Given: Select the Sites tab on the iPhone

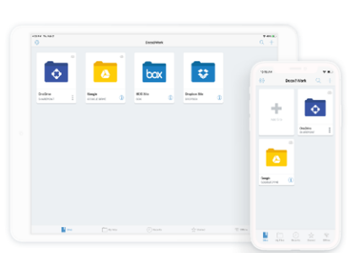Looking at the screenshot, I should coord(265,237).
